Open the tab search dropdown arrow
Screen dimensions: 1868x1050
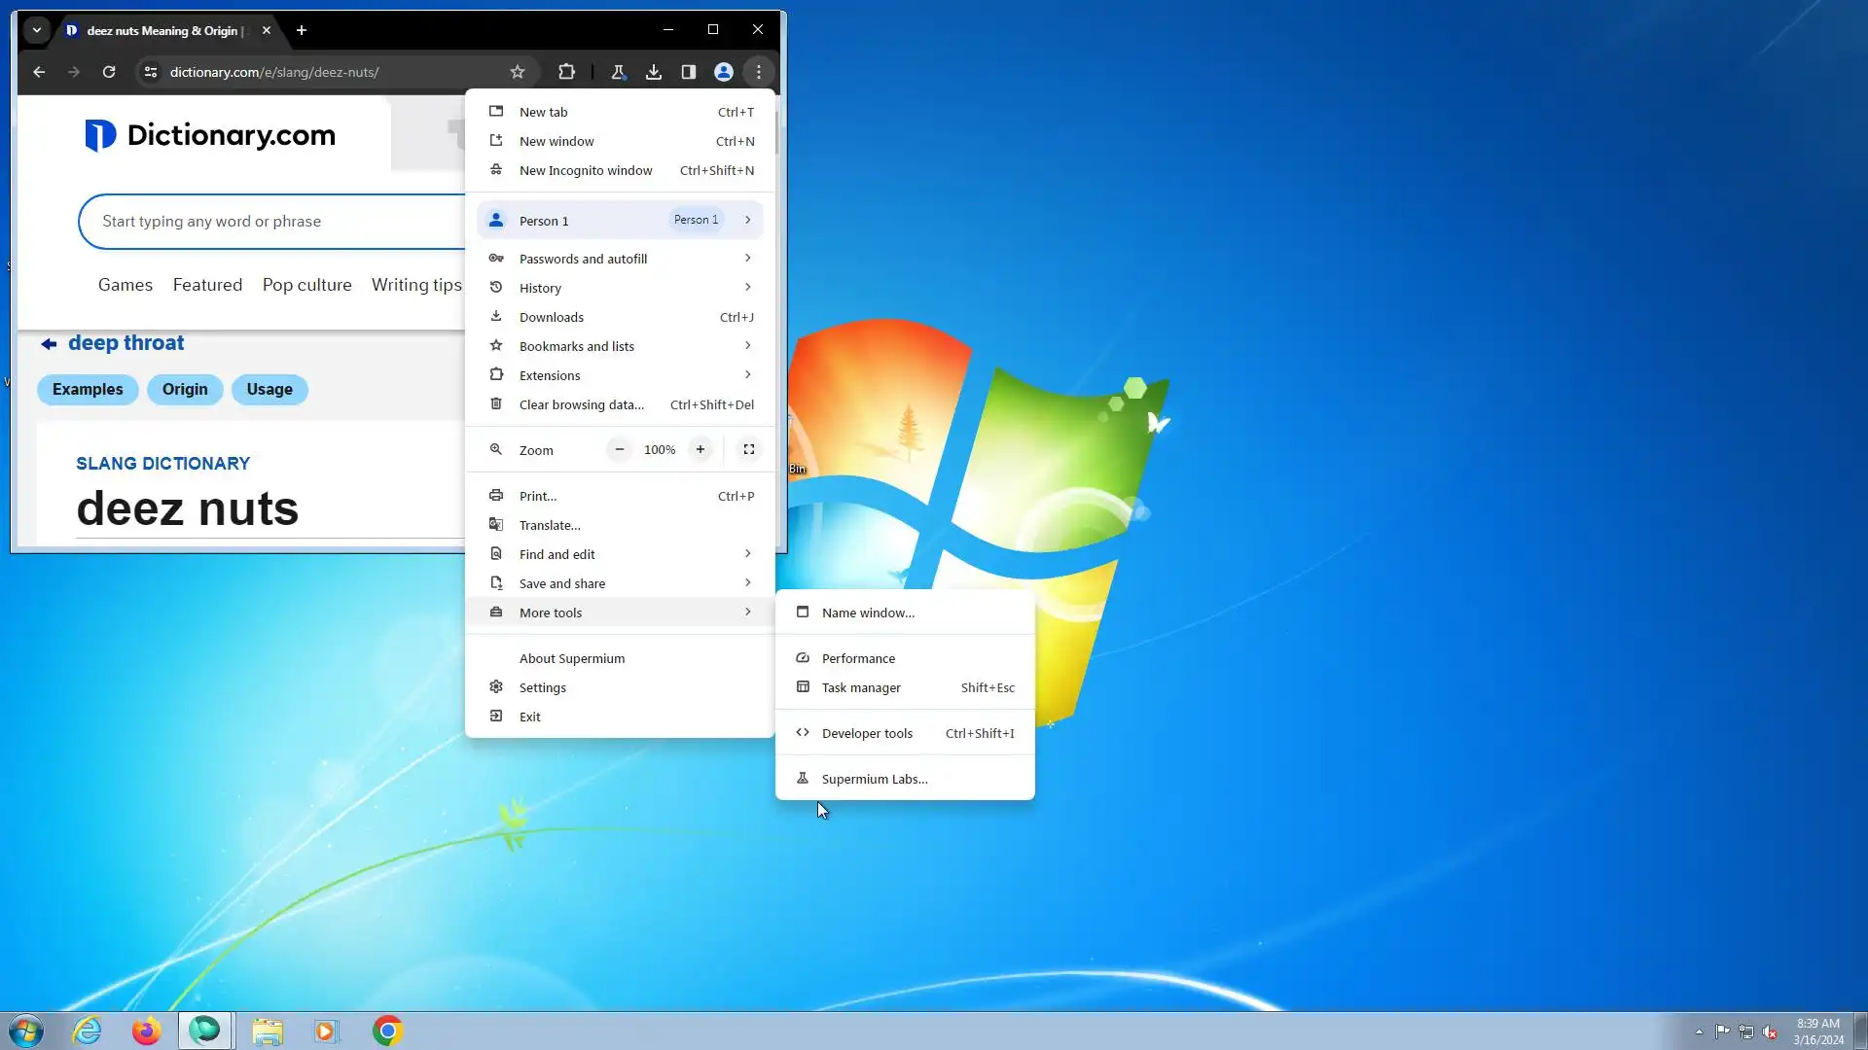[37, 30]
